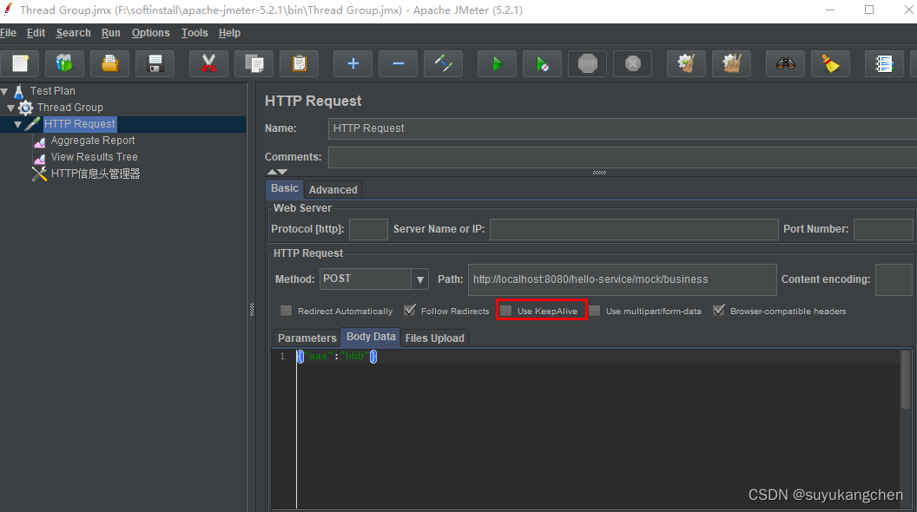This screenshot has width=917, height=512.
Task: Collapse the Test Plan tree node
Action: 4,91
